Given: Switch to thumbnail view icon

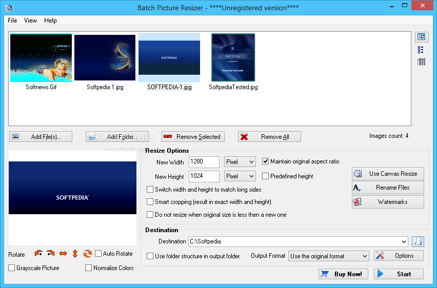Looking at the screenshot, I should 421,37.
